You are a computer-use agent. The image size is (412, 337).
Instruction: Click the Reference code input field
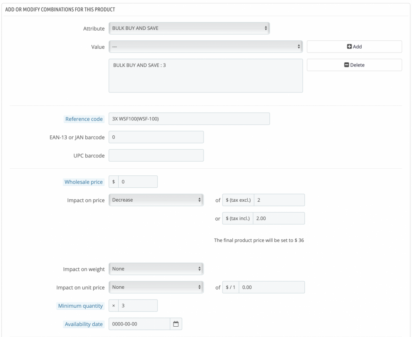tap(189, 119)
